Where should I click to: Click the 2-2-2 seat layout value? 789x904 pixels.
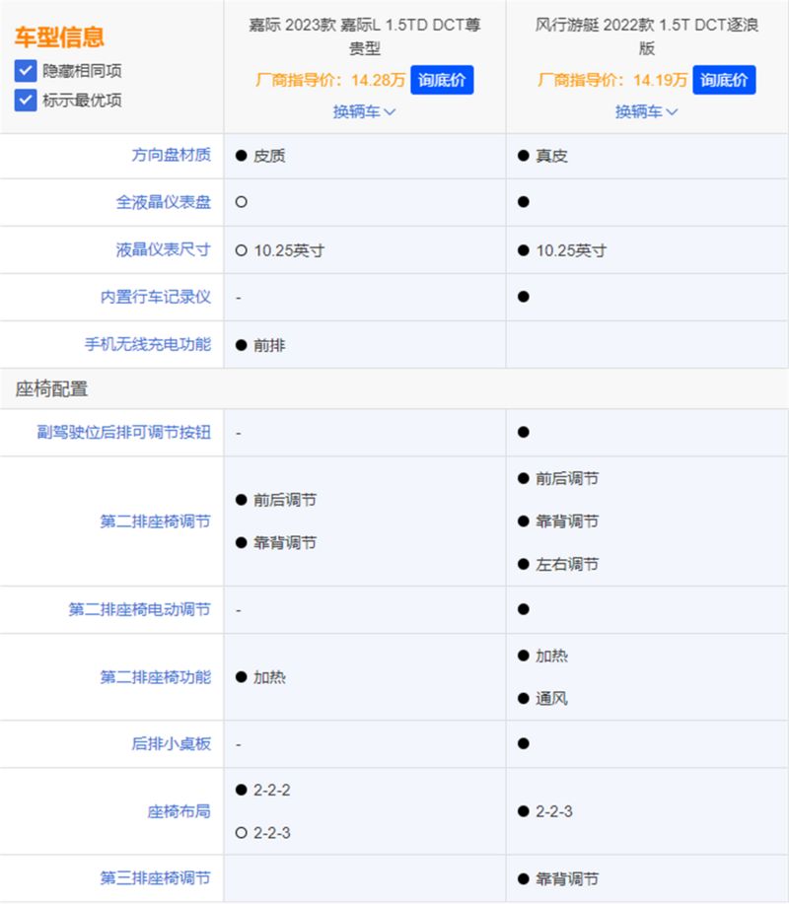coord(271,790)
